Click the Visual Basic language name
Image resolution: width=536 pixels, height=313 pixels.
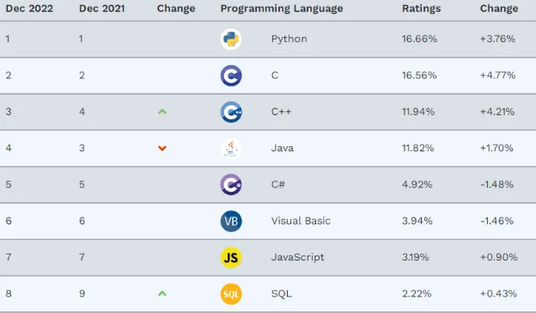point(301,221)
